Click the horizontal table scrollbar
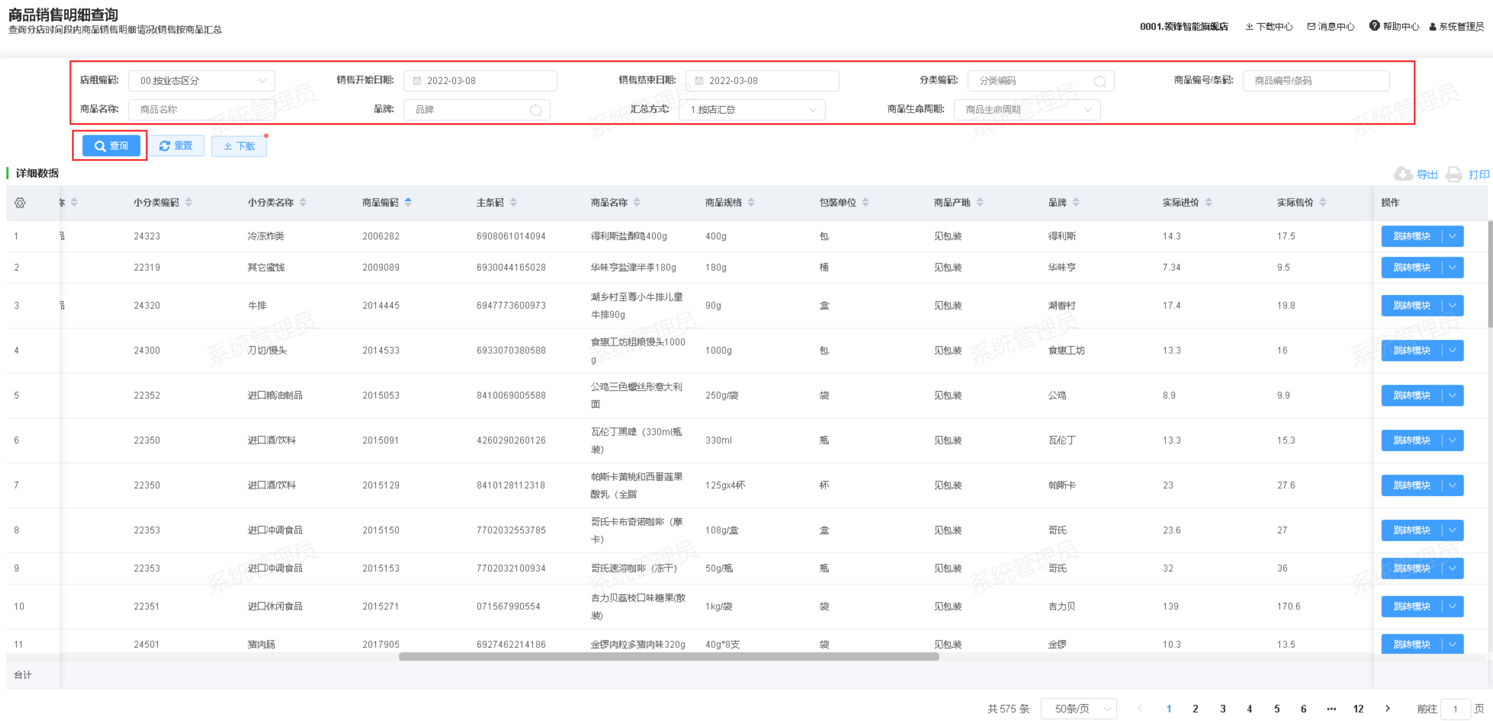This screenshot has height=721, width=1493. pos(668,656)
